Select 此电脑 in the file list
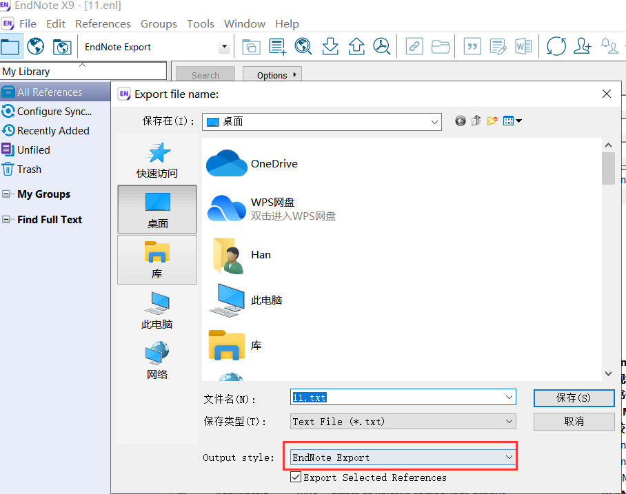 click(245, 300)
